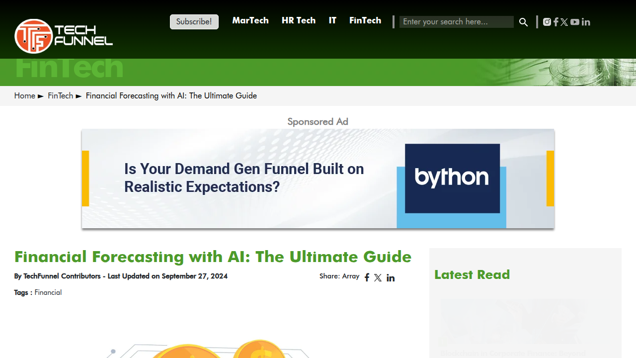Click the article breadcrumb title text
Viewport: 636px width, 358px height.
171,95
